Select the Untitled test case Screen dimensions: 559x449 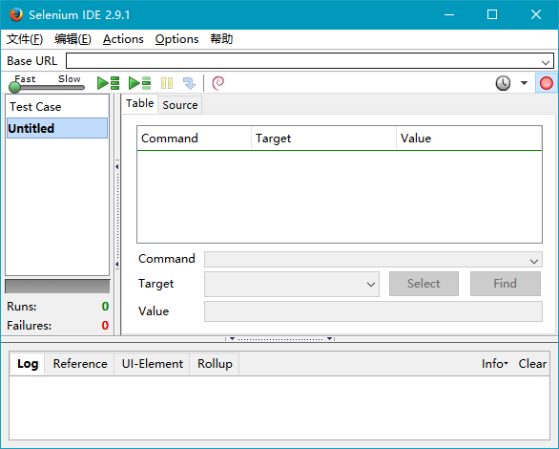point(57,128)
